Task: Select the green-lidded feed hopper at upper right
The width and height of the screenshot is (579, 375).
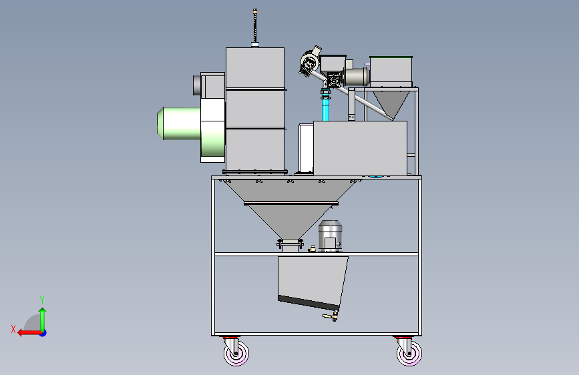Action: (x=391, y=71)
